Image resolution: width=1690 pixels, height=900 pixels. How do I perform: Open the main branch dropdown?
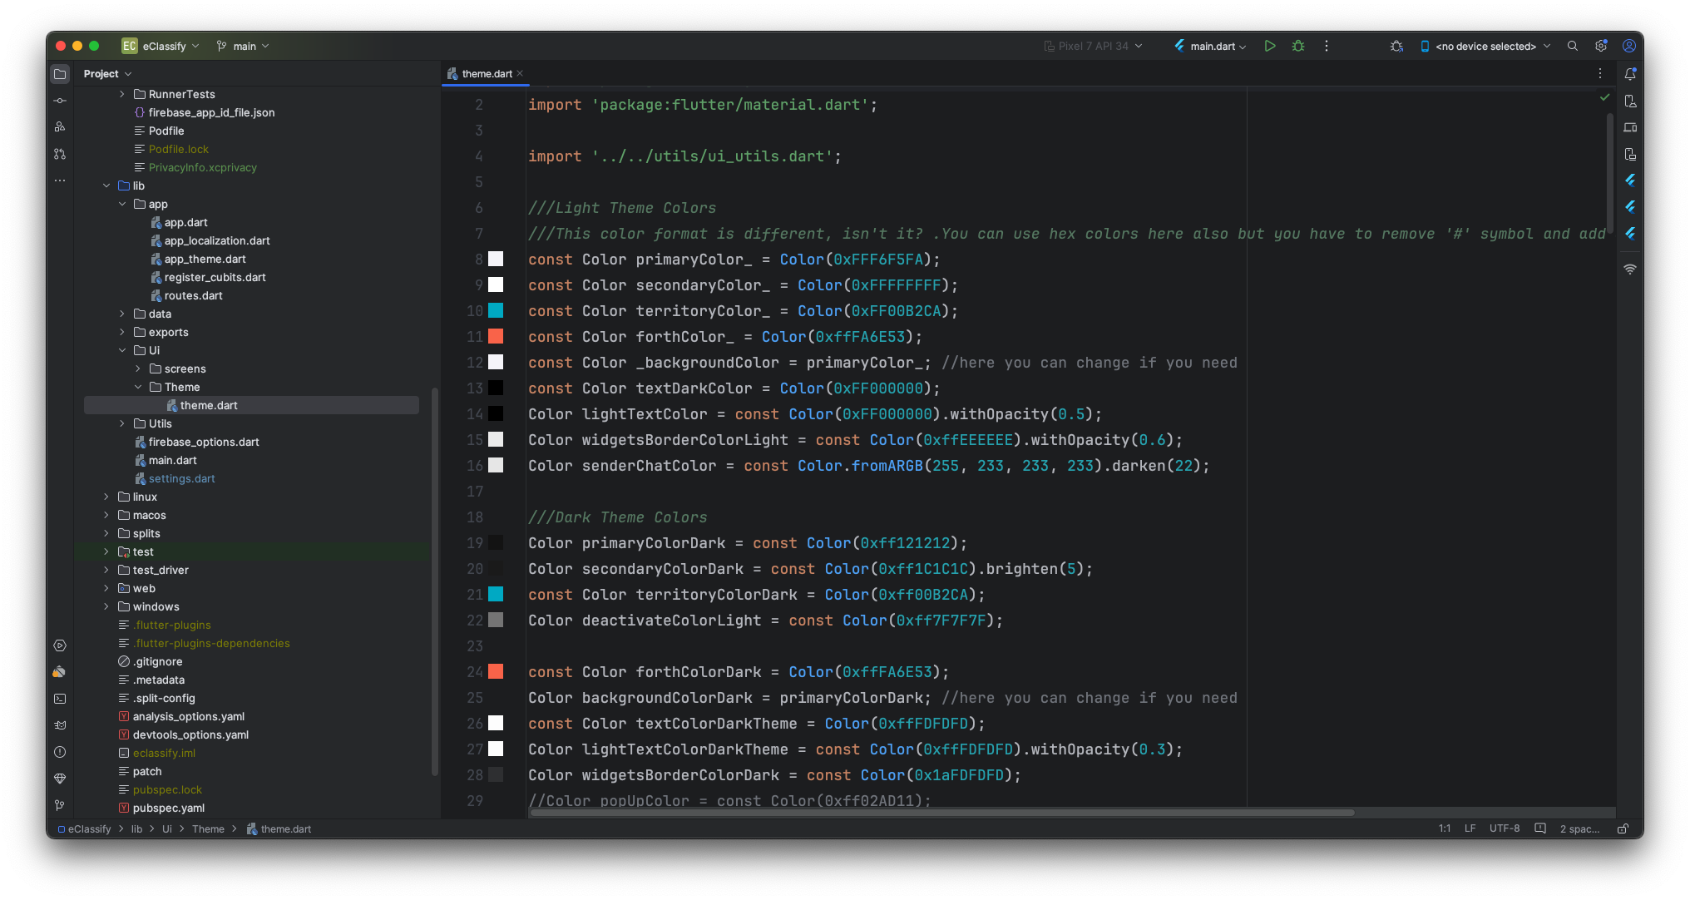coord(243,46)
